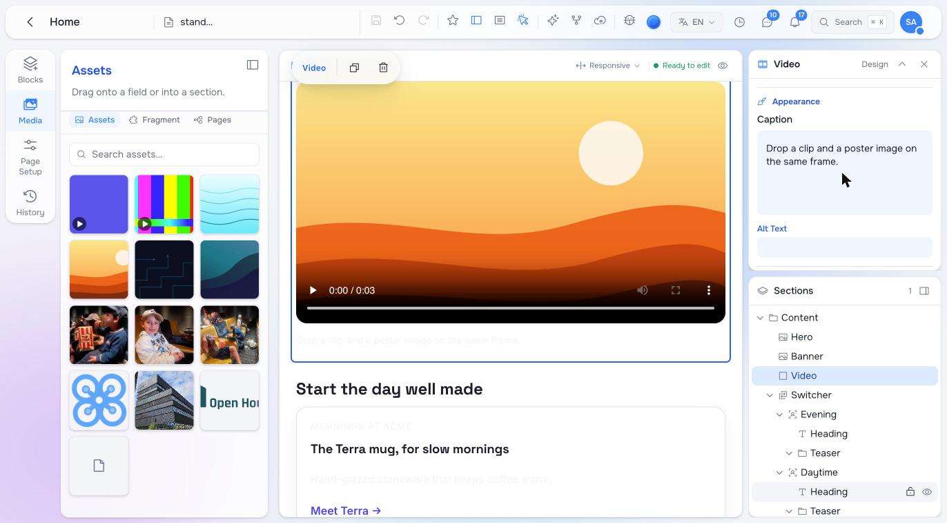This screenshot has height=523, width=947.
Task: Switch to the Assets tab
Action: click(95, 120)
